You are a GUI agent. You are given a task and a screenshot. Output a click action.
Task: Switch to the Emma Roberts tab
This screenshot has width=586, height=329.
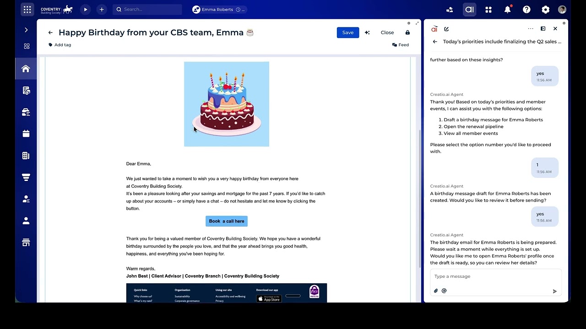(x=218, y=10)
